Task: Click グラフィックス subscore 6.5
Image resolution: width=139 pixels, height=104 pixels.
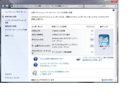Action: point(92,40)
